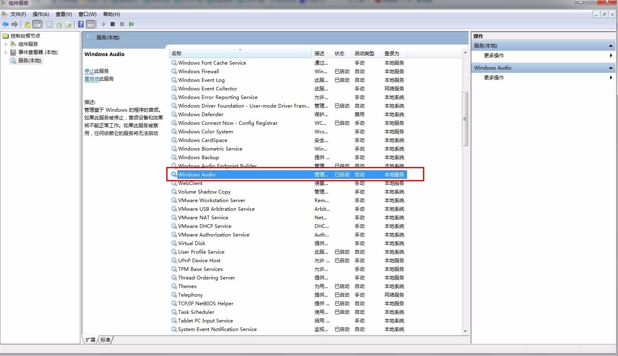618x356 pixels.
Task: Click the vertical scrollbar thumb of the service list
Action: point(465,119)
